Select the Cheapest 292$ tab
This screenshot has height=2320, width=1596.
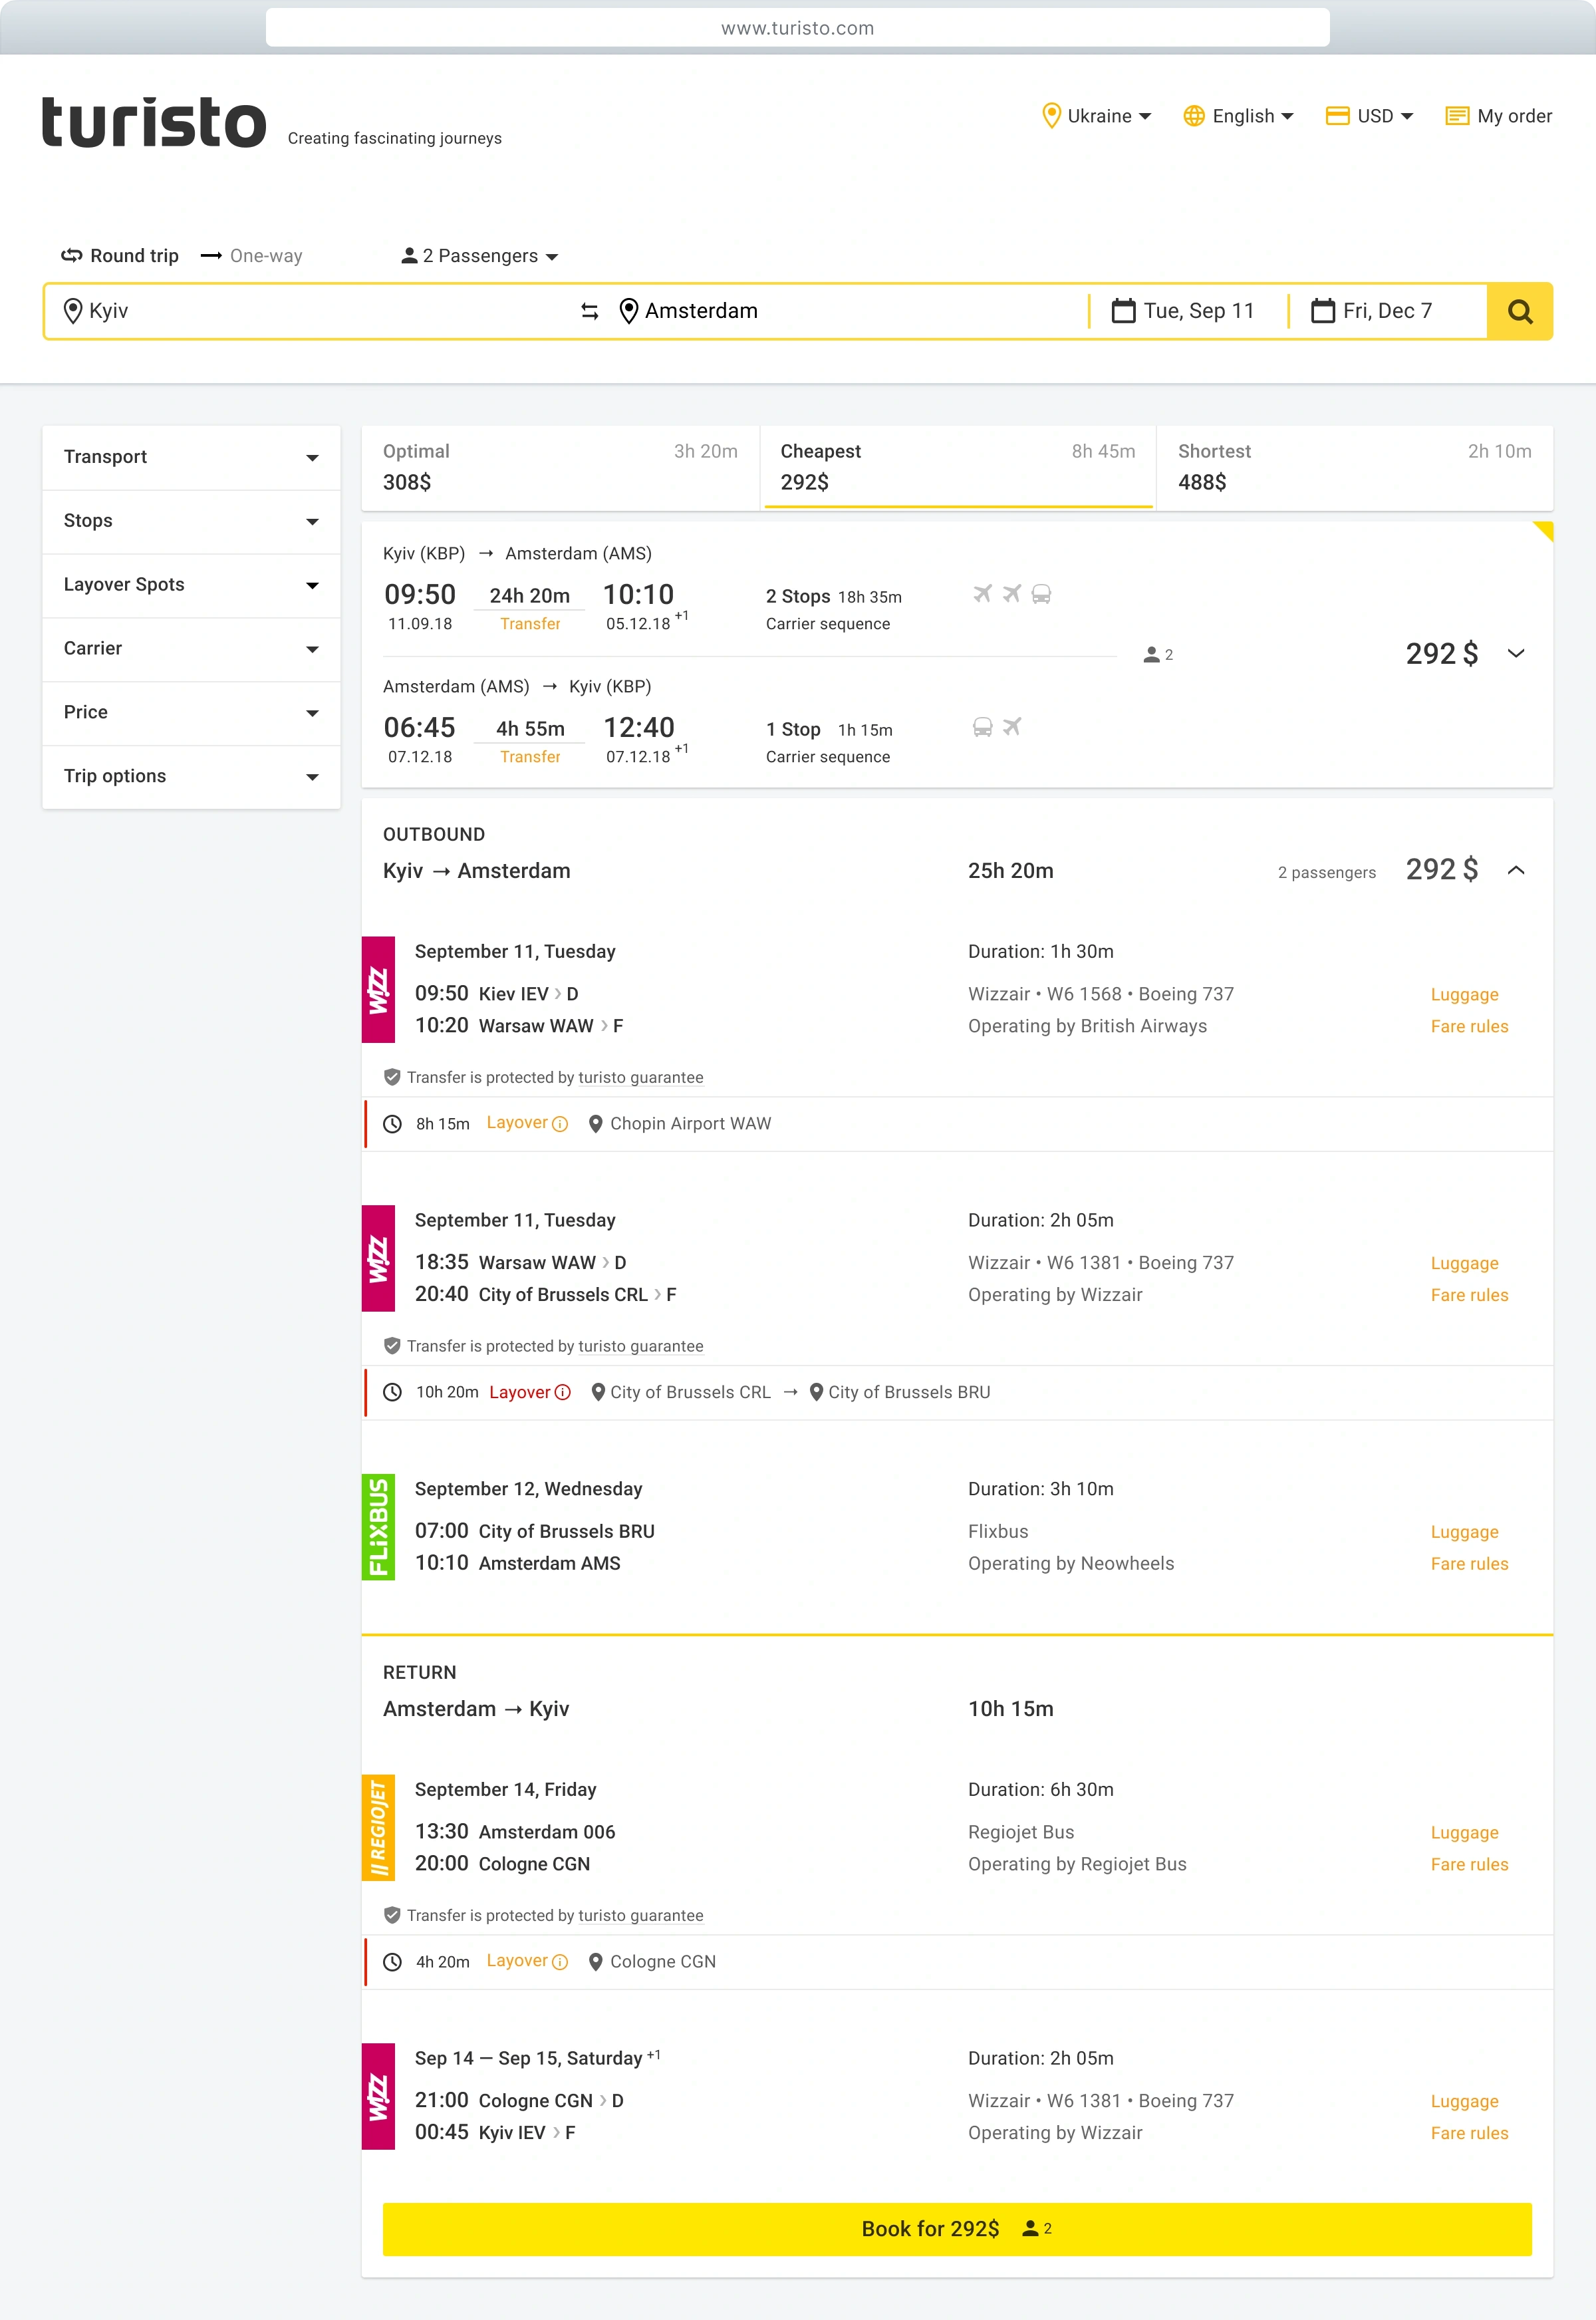coord(957,467)
